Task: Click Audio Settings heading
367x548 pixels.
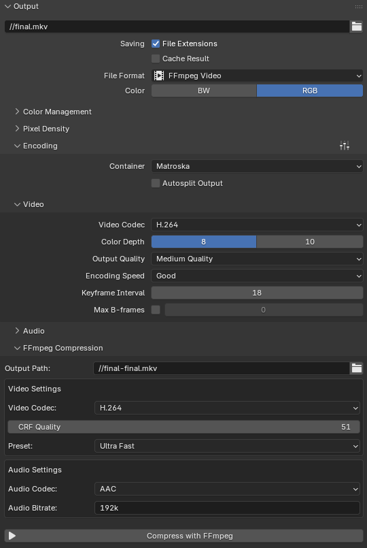Action: 35,470
